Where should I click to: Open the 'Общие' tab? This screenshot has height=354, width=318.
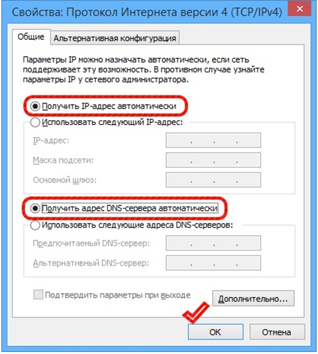(31, 36)
